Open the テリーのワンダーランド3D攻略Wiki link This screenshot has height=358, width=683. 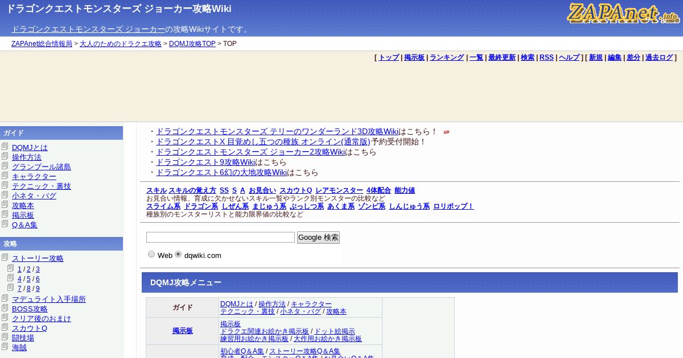277,131
